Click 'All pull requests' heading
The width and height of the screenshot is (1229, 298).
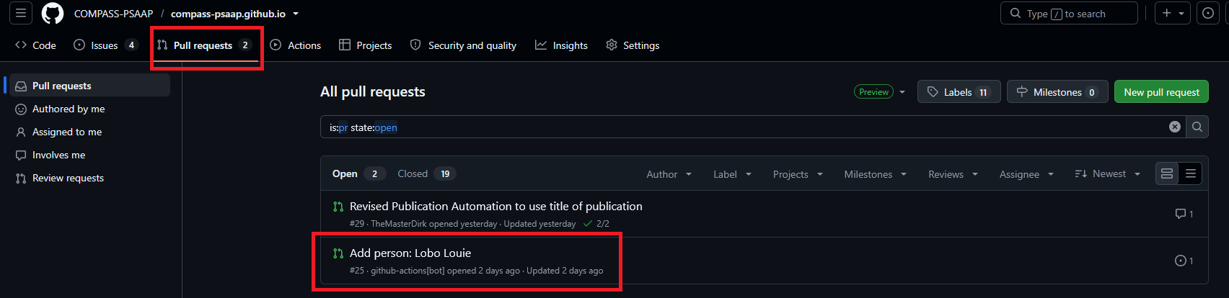point(373,91)
